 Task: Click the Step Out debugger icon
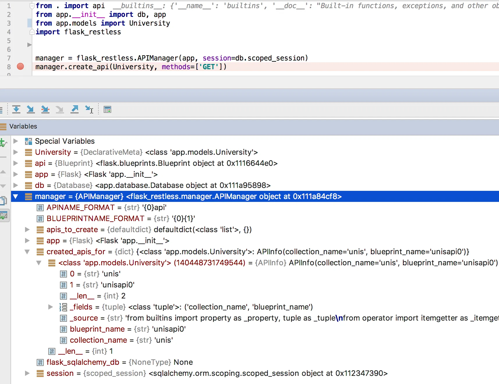pyautogui.click(x=75, y=110)
